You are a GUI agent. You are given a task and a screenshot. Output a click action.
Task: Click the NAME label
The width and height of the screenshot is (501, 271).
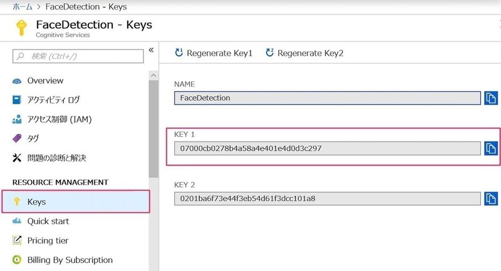click(184, 84)
